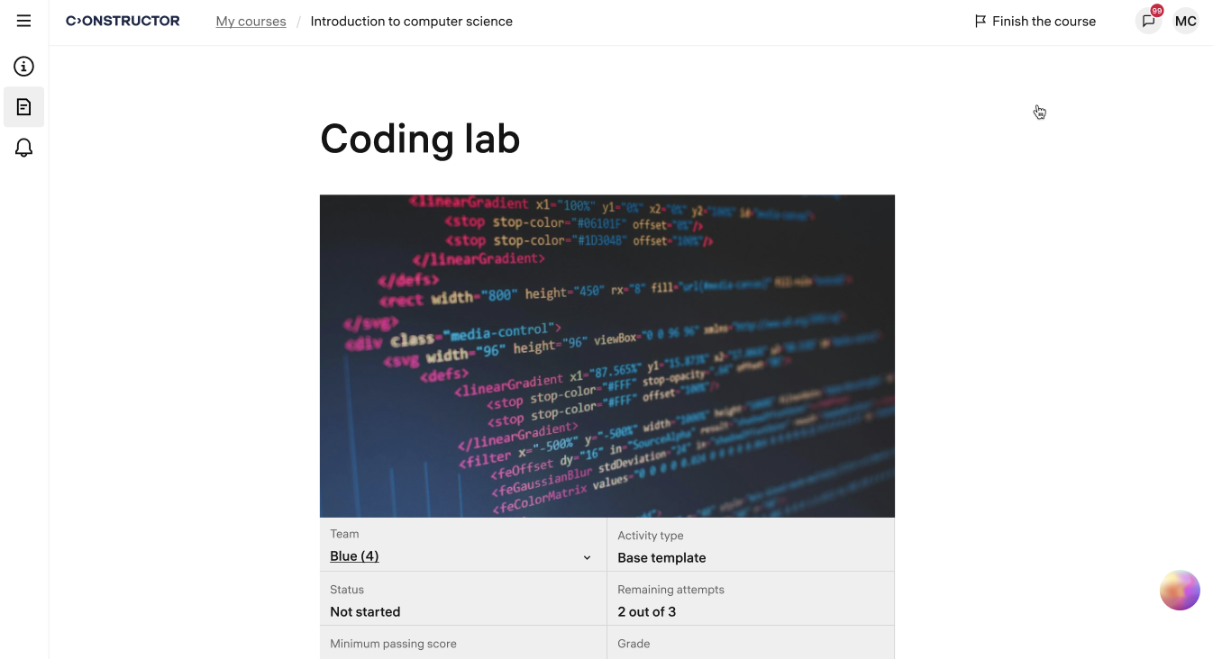
Task: Open the Blue (4) team selector
Action: pos(354,555)
